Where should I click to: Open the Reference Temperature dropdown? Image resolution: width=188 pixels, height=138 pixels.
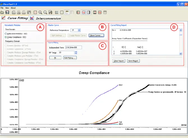click(x=79, y=30)
